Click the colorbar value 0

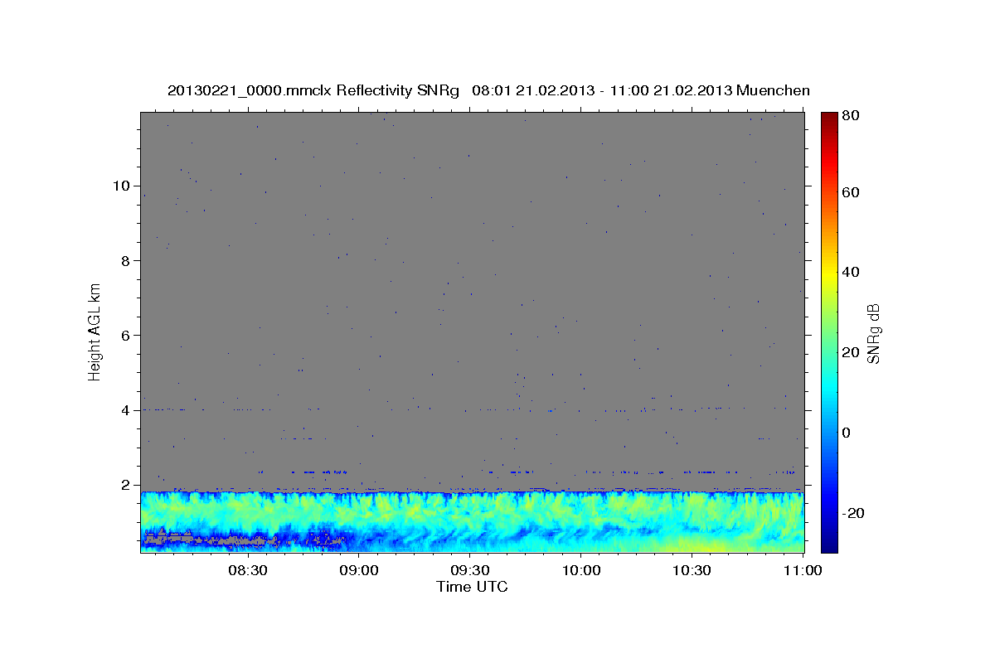click(846, 433)
